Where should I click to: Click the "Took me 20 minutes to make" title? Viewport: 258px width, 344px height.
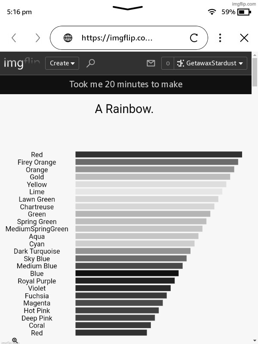(126, 84)
